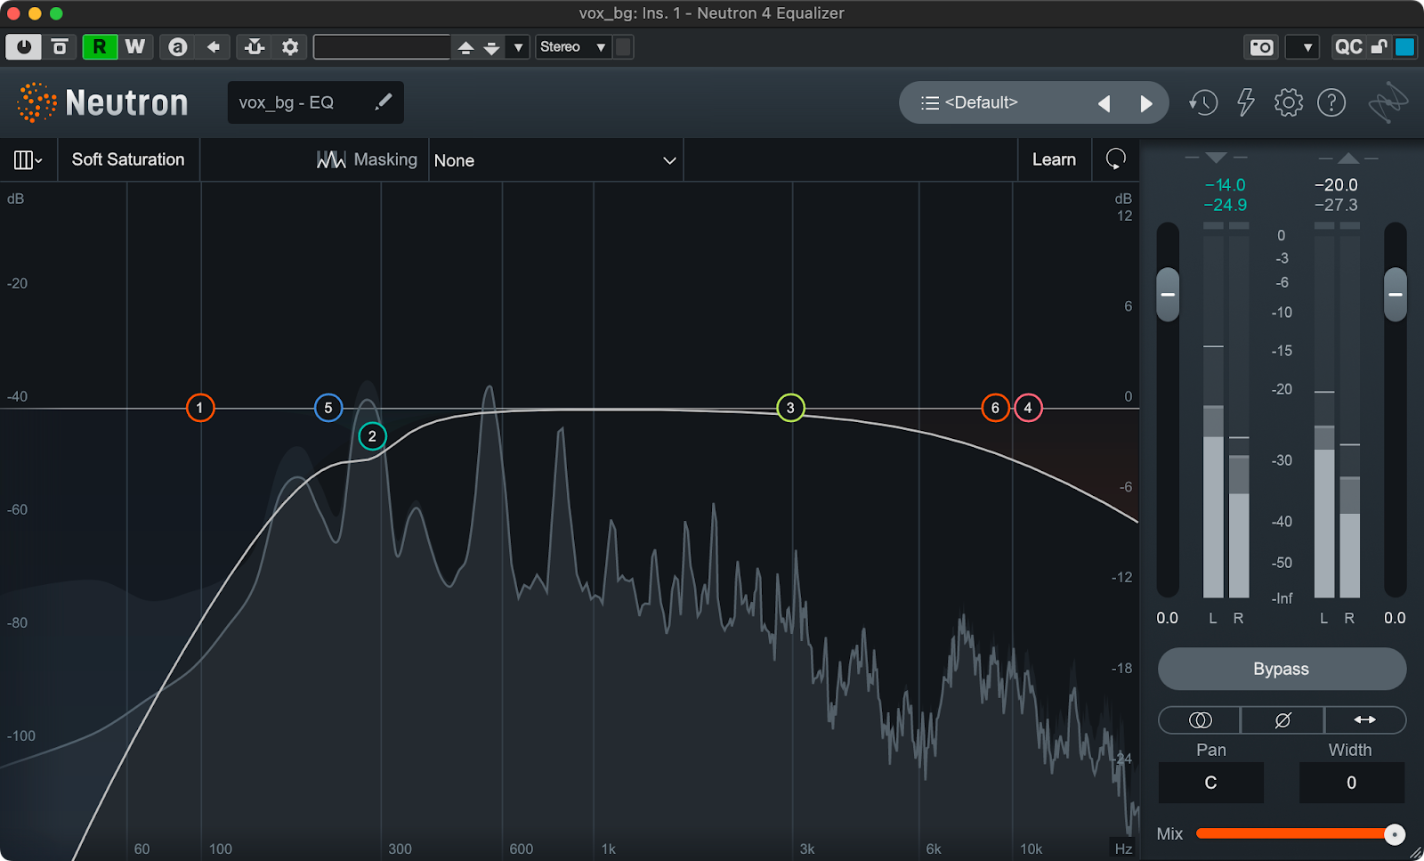The width and height of the screenshot is (1424, 861).
Task: Click the input RMS value -24.9
Action: point(1226,205)
